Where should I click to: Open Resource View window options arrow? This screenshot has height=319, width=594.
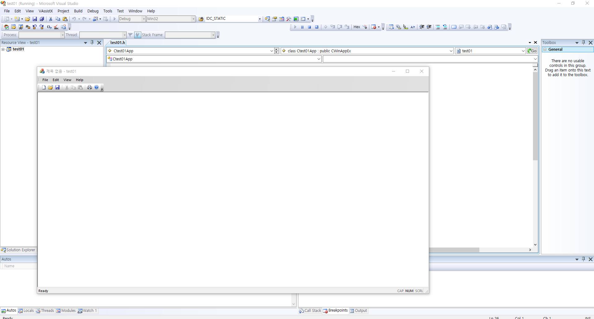click(x=86, y=43)
